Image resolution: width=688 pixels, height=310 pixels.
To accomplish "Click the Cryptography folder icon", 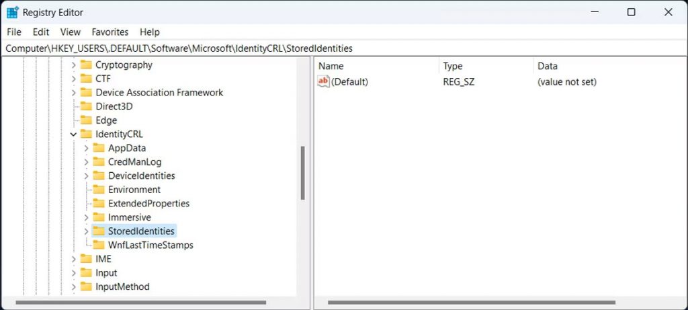I will pyautogui.click(x=85, y=65).
